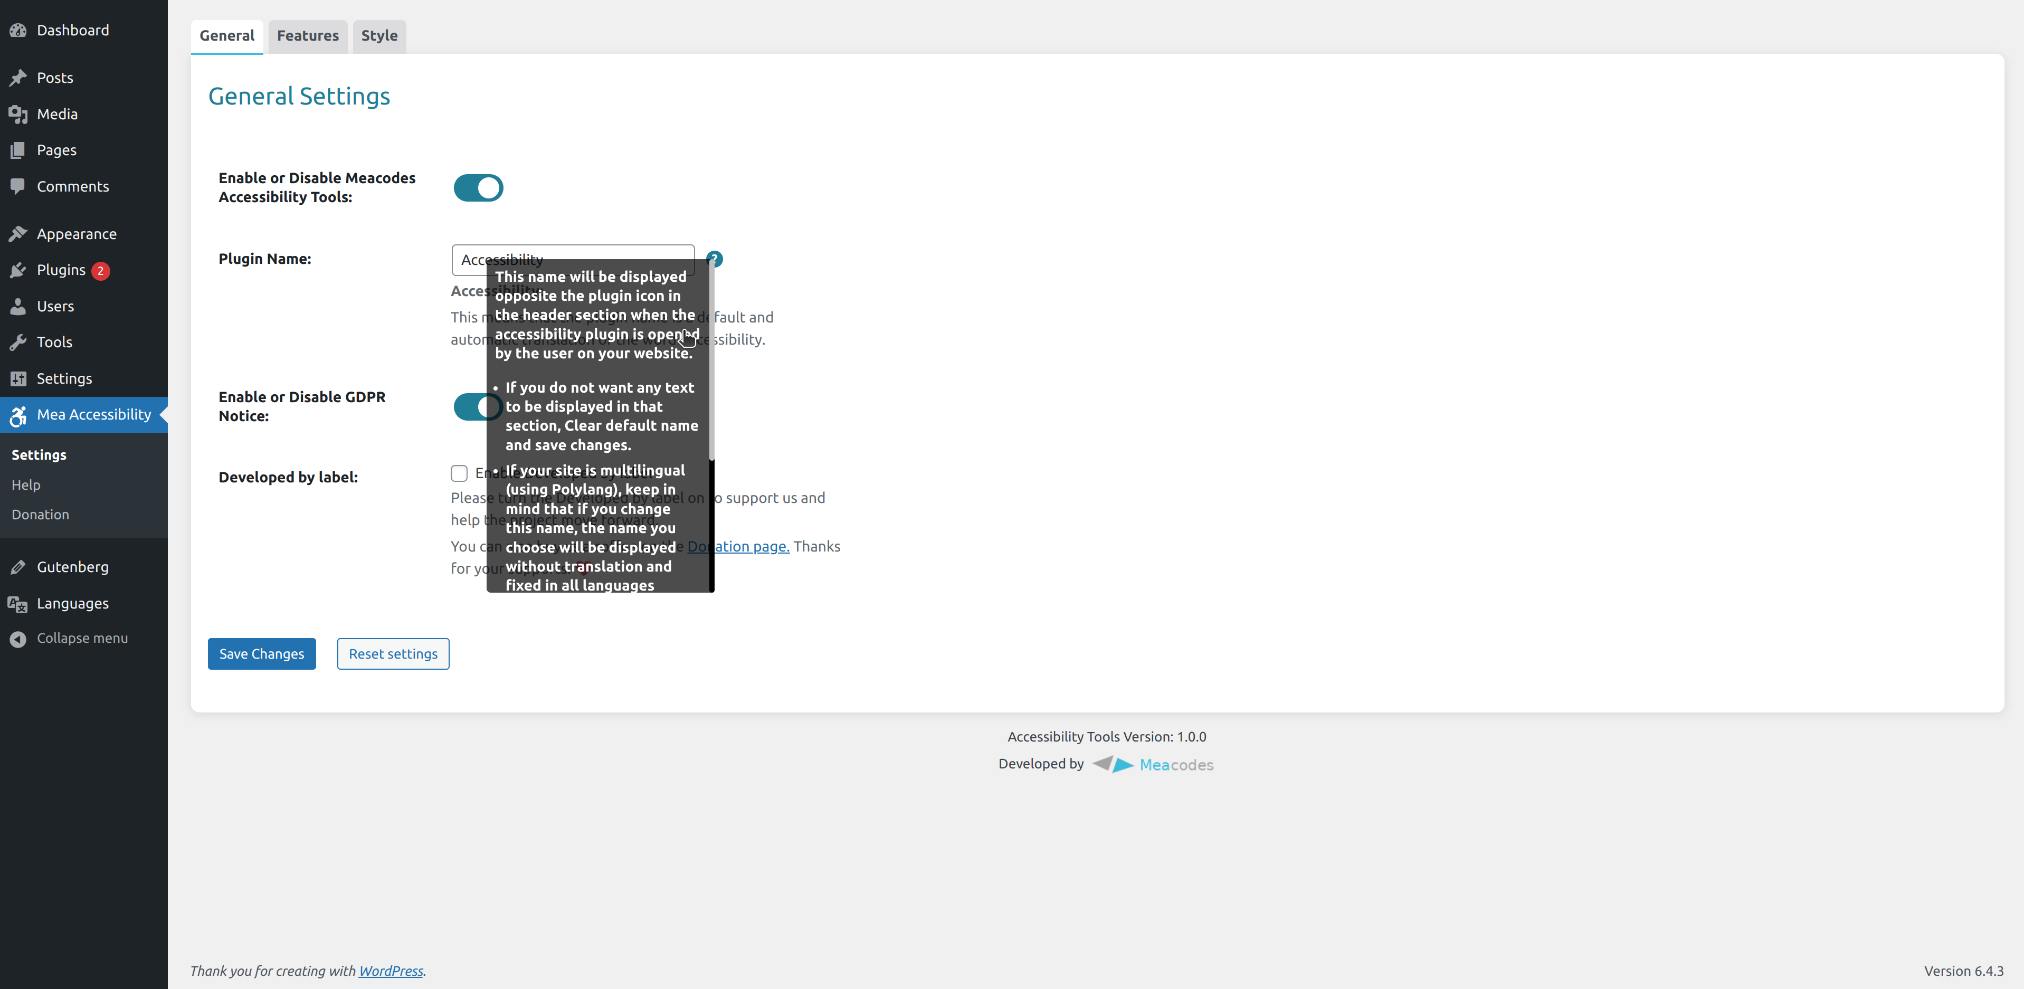Switch to the General tab

pos(227,36)
